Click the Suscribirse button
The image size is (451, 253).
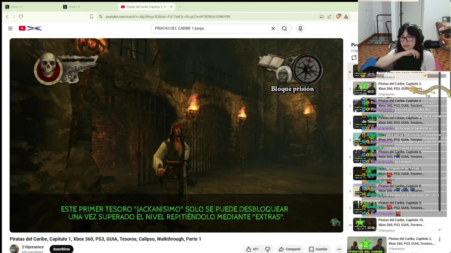tap(61, 249)
